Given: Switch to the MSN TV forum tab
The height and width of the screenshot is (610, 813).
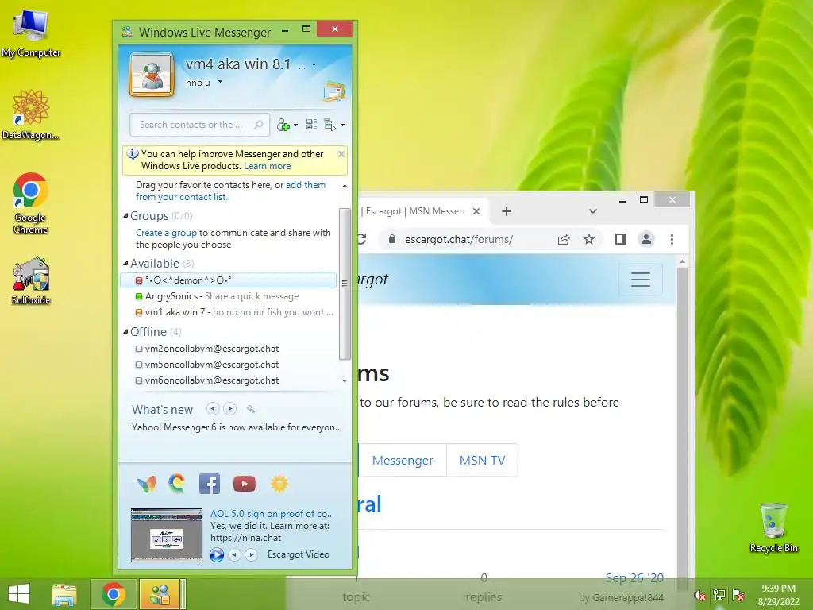Looking at the screenshot, I should click(482, 460).
